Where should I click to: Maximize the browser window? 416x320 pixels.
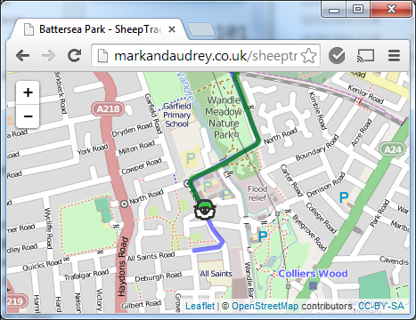point(358,9)
